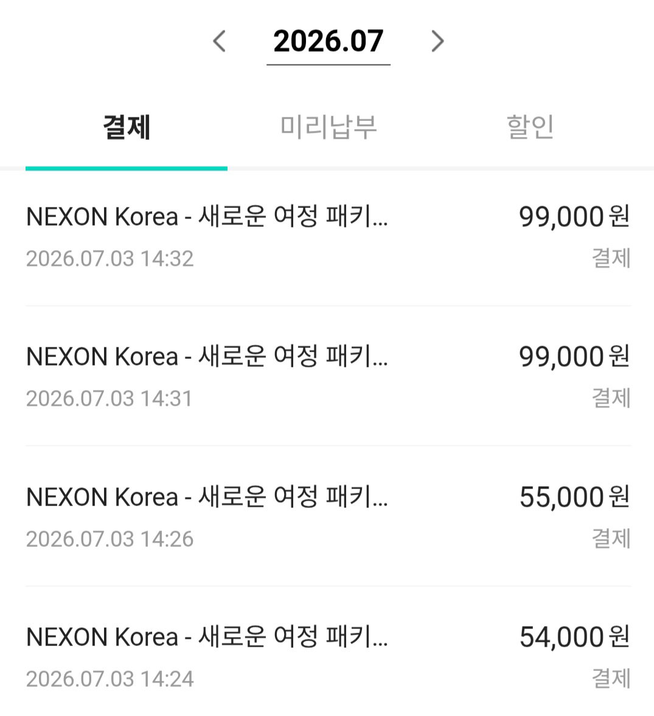Tap the first 99,000원 amount
This screenshot has width=654, height=716.
[574, 217]
